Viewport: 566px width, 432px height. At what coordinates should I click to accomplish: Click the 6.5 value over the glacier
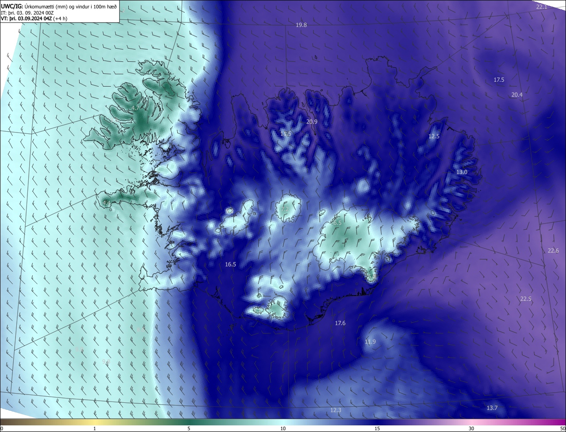(337, 223)
